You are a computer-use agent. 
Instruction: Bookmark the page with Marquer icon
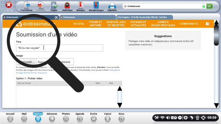coord(81,5)
